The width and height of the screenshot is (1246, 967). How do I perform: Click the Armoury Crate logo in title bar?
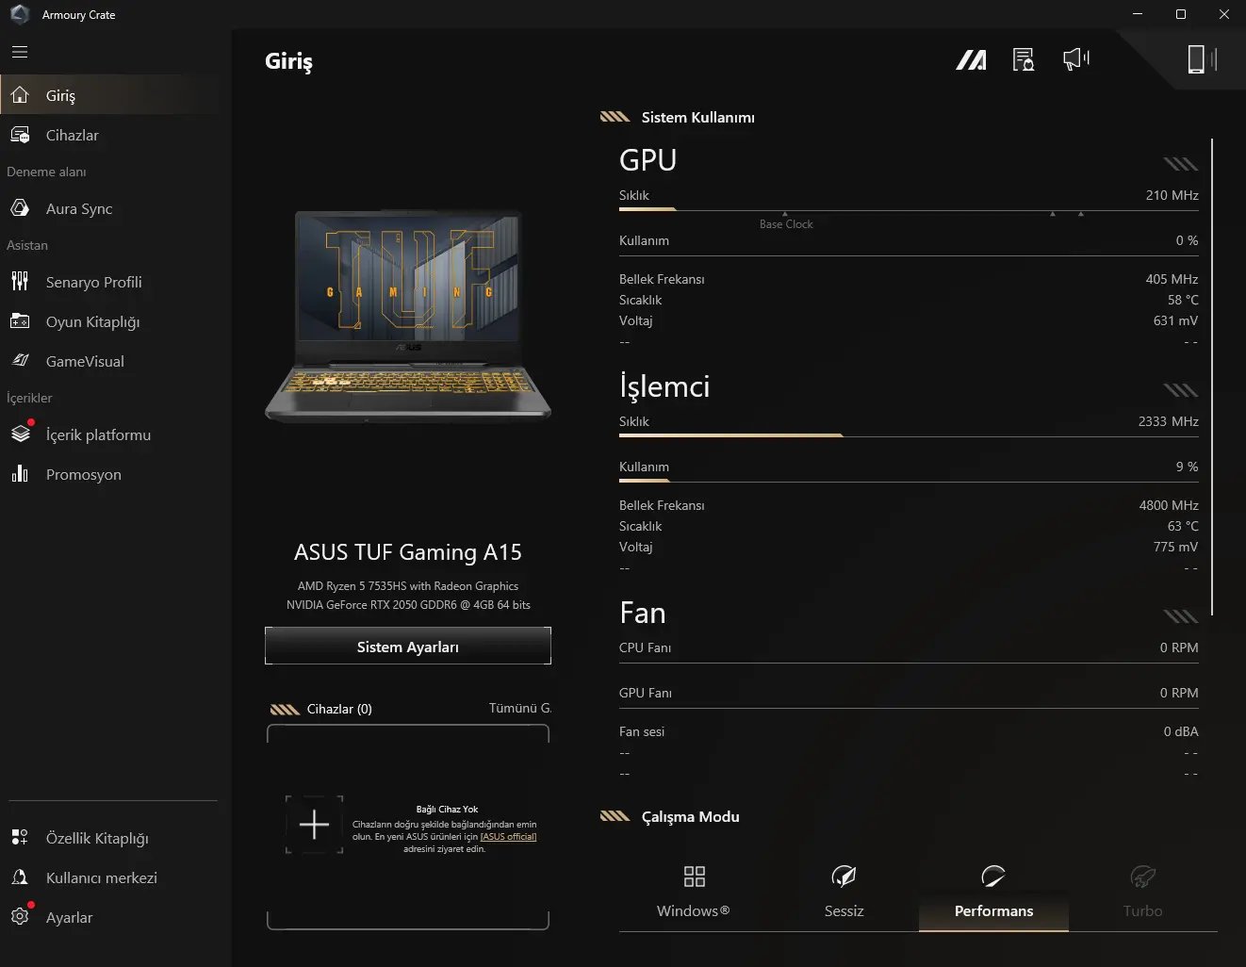click(20, 14)
